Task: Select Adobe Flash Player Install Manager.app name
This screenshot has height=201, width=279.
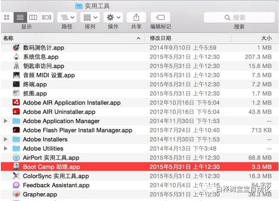Action: pyautogui.click(x=78, y=130)
